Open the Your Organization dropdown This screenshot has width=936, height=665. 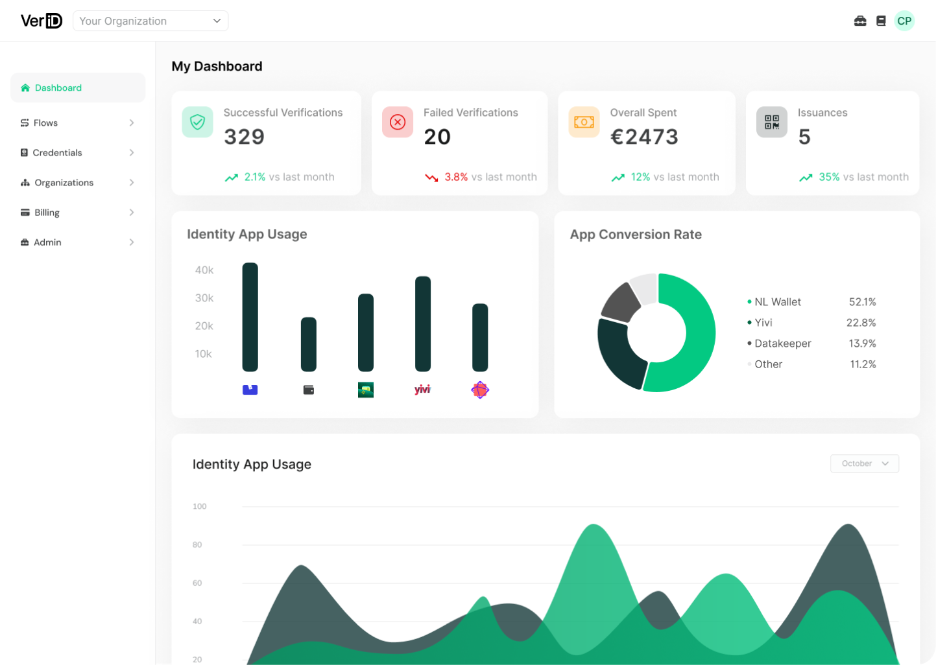click(150, 21)
